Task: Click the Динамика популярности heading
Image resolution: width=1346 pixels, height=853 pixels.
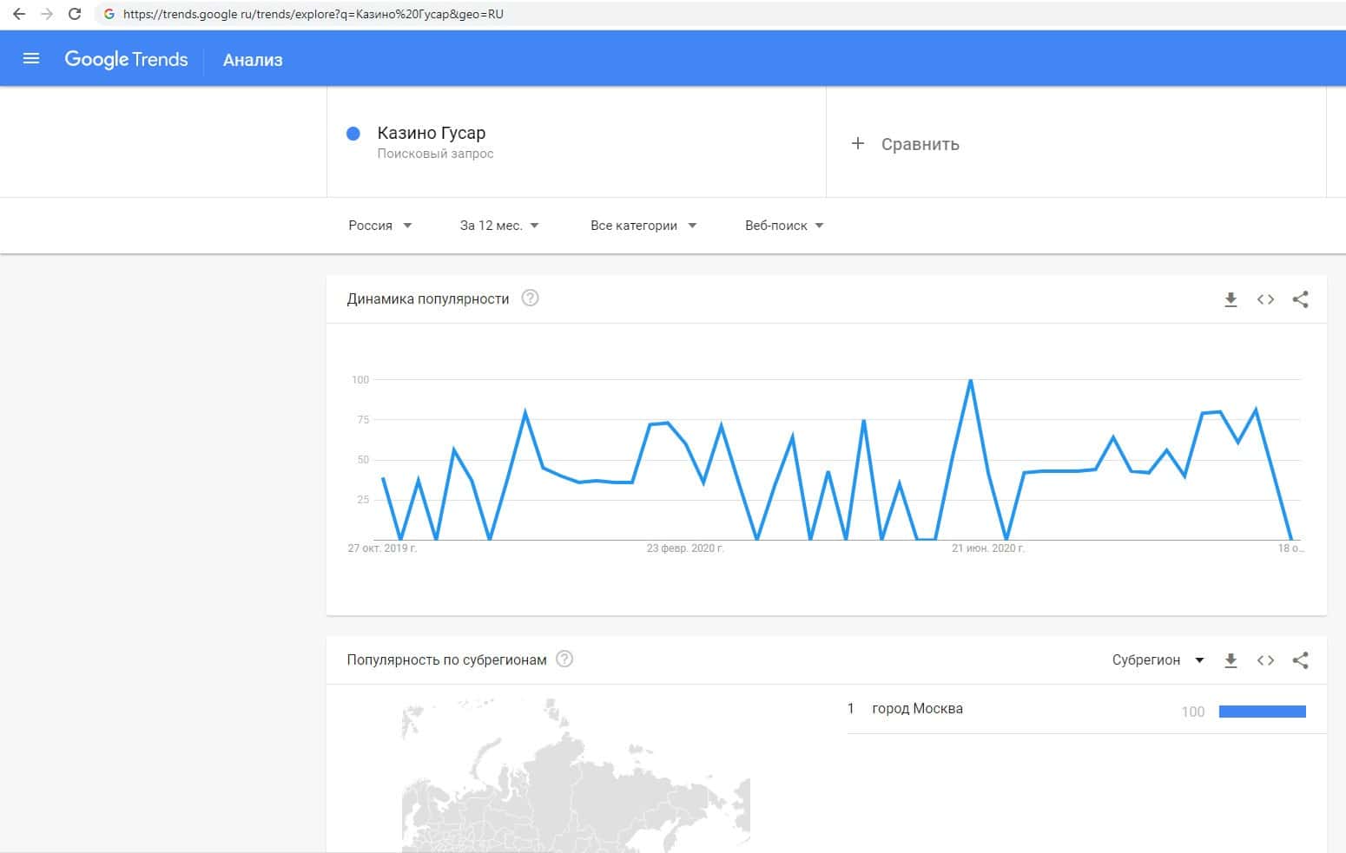Action: coord(428,299)
